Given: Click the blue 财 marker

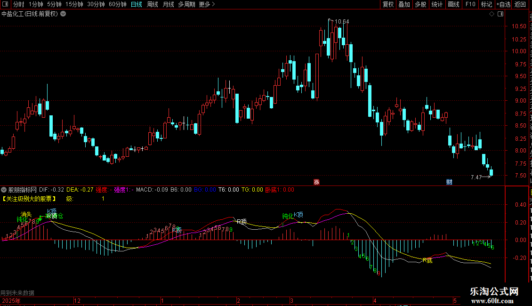Looking at the screenshot, I should tap(449, 182).
